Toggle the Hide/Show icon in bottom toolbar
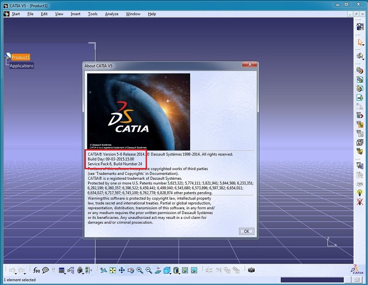The width and height of the screenshot is (368, 285). (x=185, y=270)
